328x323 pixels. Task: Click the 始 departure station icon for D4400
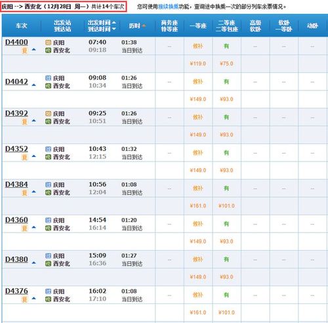[x=48, y=43]
